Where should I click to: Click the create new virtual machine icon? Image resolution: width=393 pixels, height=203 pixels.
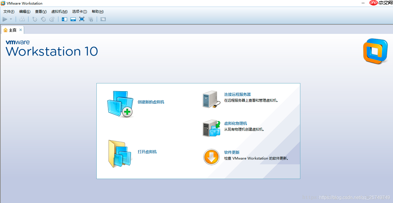(x=120, y=104)
